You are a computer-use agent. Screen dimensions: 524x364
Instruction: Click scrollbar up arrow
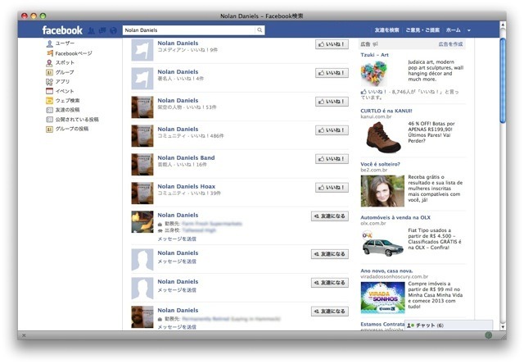[503, 25]
